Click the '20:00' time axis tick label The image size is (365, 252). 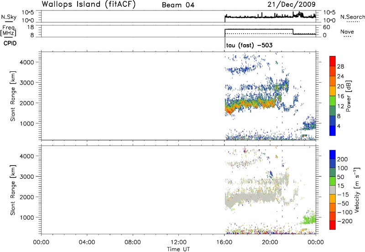[270, 242]
